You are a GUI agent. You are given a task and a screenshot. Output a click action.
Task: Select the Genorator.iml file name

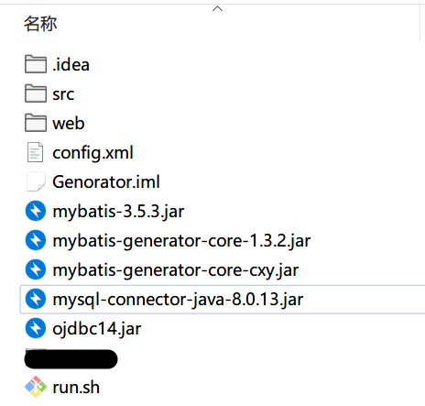(x=106, y=181)
